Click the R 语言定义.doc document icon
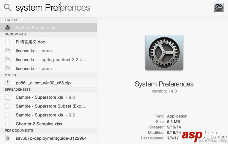The width and height of the screenshot is (228, 144). click(x=8, y=42)
